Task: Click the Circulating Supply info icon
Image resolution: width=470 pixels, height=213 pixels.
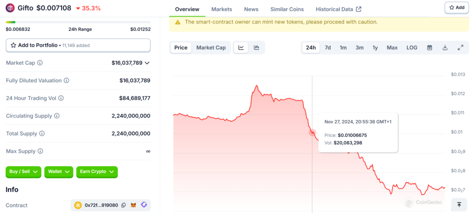Action: pyautogui.click(x=56, y=116)
